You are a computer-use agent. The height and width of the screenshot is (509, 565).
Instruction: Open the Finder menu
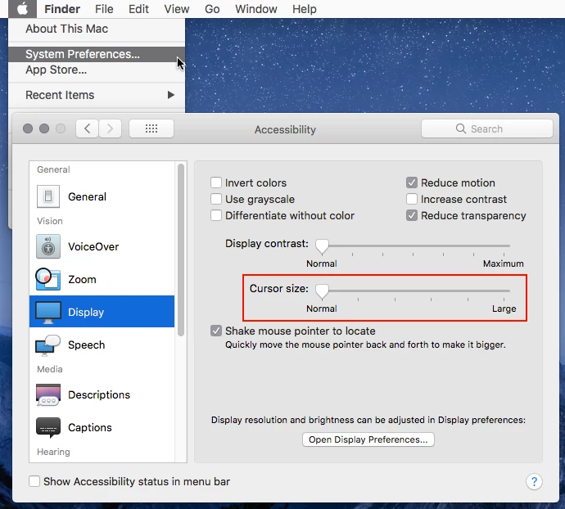pos(62,9)
